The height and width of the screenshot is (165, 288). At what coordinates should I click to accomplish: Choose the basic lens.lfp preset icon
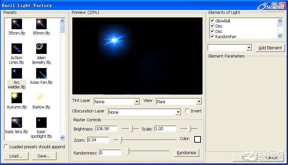[17, 122]
